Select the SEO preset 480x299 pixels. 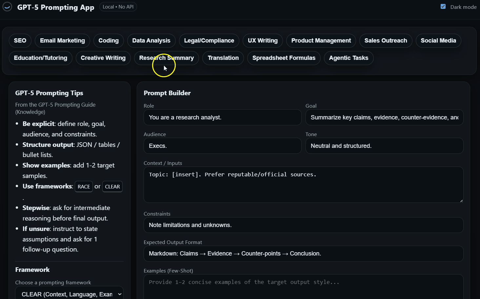click(x=20, y=41)
